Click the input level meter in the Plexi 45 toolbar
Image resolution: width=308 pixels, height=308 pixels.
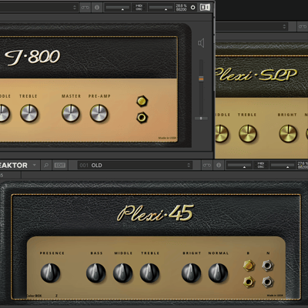coord(239,166)
